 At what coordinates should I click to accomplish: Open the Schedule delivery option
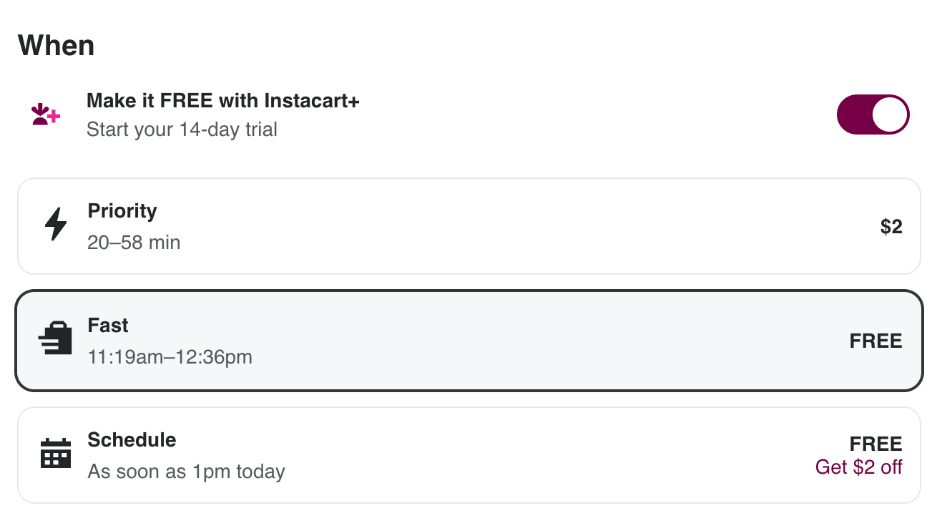tap(468, 454)
